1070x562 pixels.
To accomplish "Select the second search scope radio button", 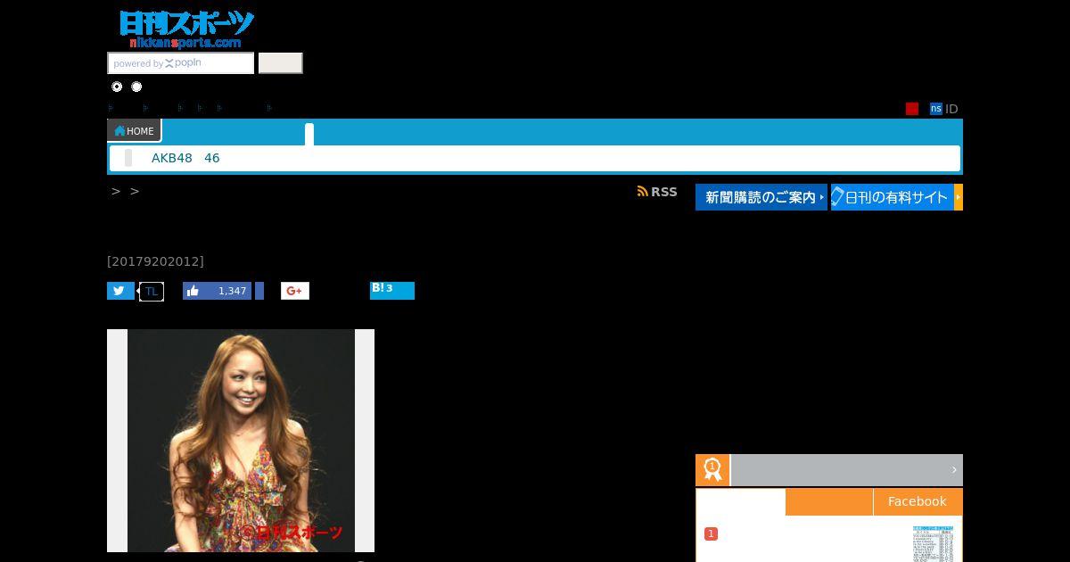I will coord(136,87).
